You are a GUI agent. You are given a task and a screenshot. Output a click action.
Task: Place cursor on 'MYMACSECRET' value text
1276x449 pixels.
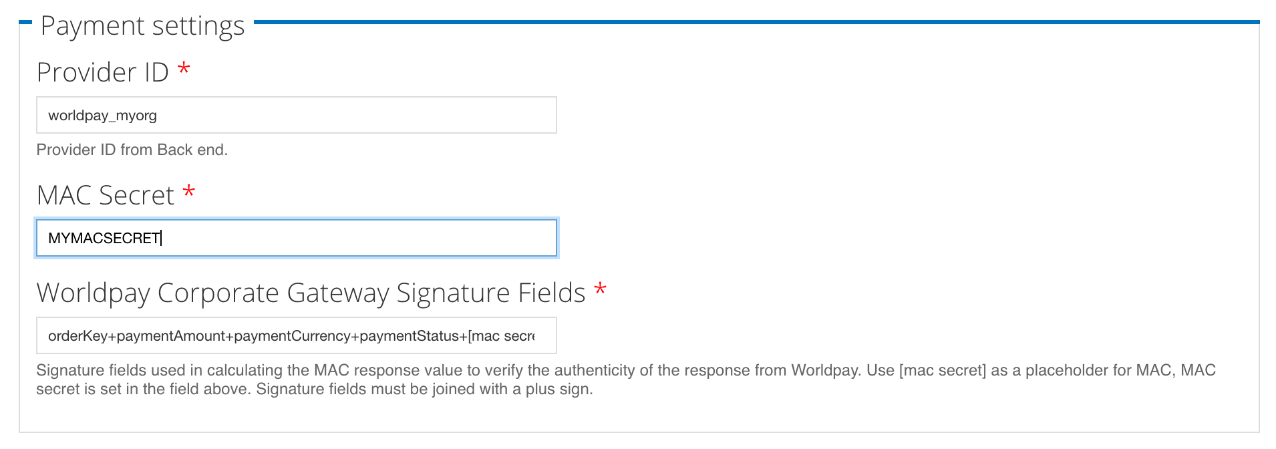(x=104, y=239)
